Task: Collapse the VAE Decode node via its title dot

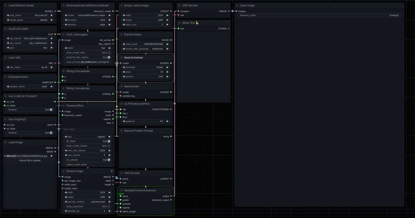Action: [x=179, y=6]
